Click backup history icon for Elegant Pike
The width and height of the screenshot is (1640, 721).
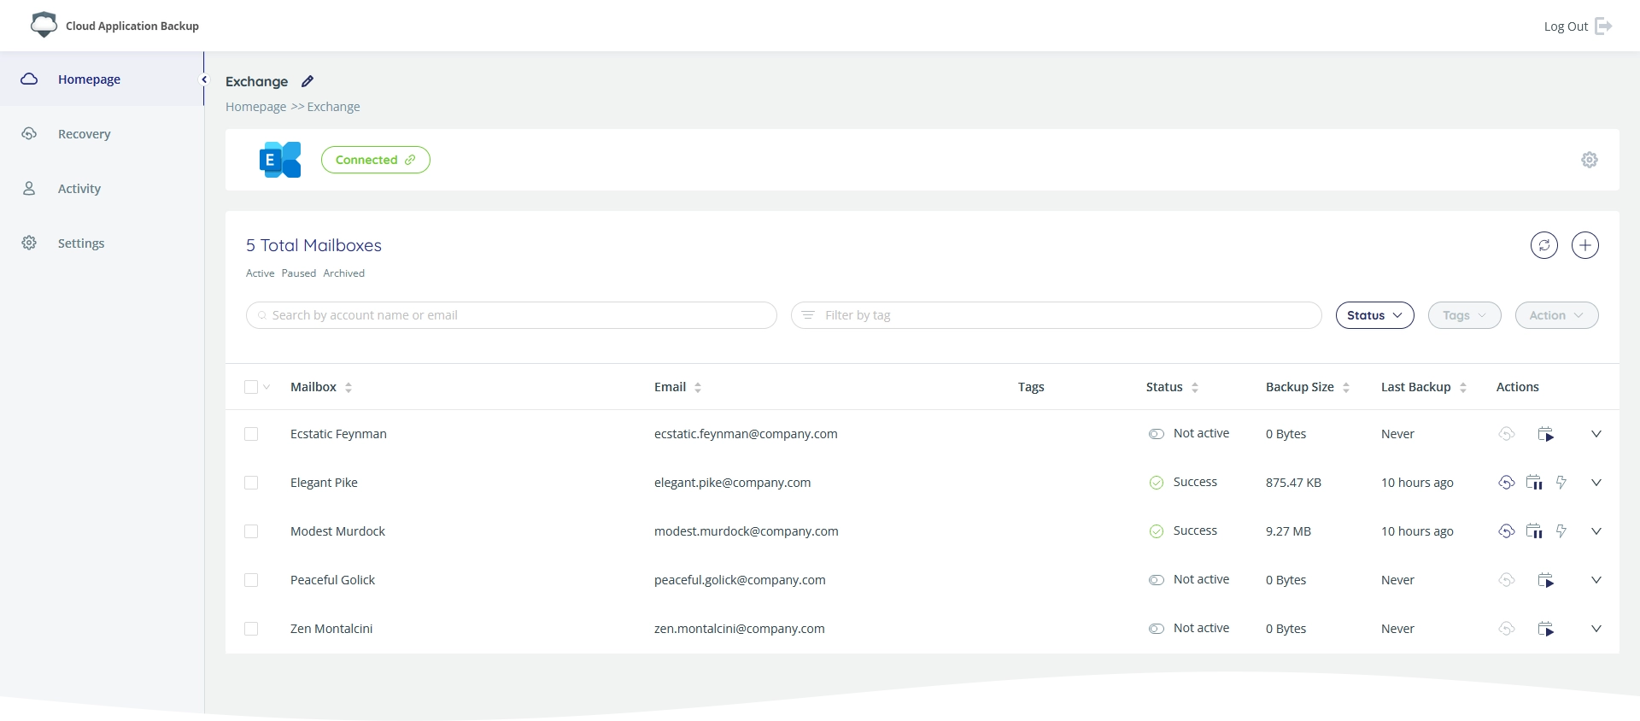pos(1535,483)
